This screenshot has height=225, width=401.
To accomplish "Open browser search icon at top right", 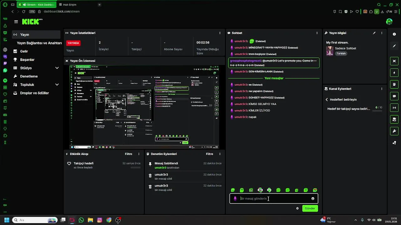I will [x=379, y=5].
